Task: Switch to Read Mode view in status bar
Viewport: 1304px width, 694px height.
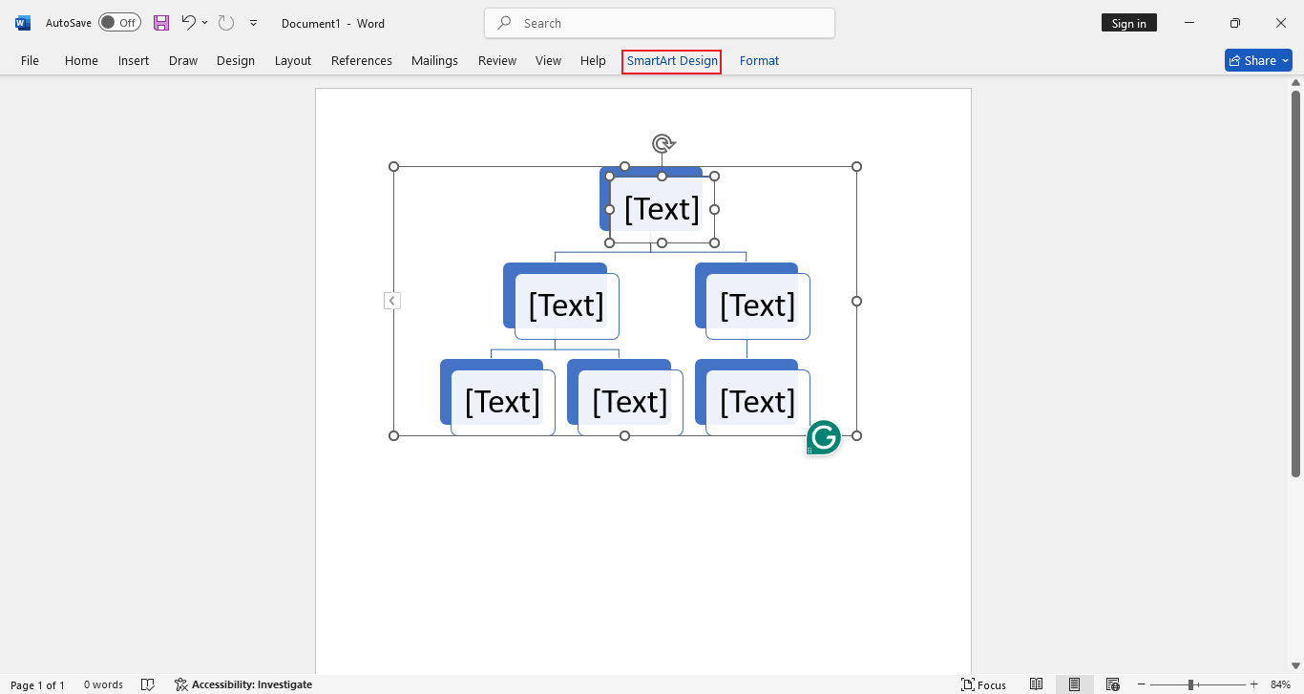Action: point(1036,684)
